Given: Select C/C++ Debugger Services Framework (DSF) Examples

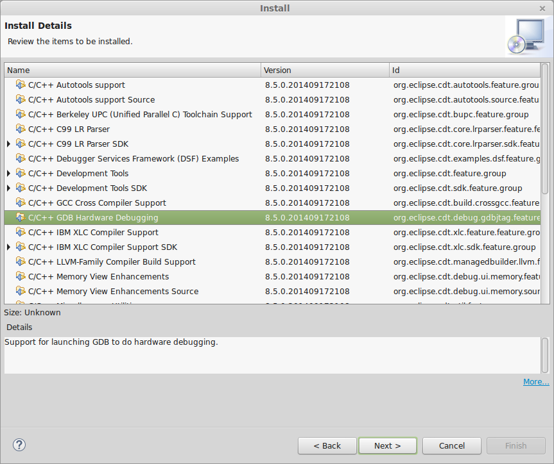Looking at the screenshot, I should [272, 158].
